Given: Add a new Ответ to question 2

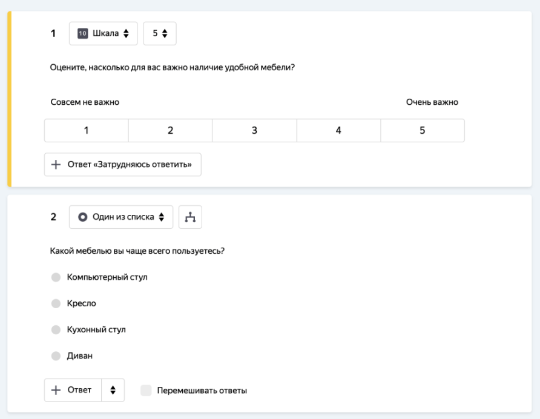Looking at the screenshot, I should (x=73, y=390).
